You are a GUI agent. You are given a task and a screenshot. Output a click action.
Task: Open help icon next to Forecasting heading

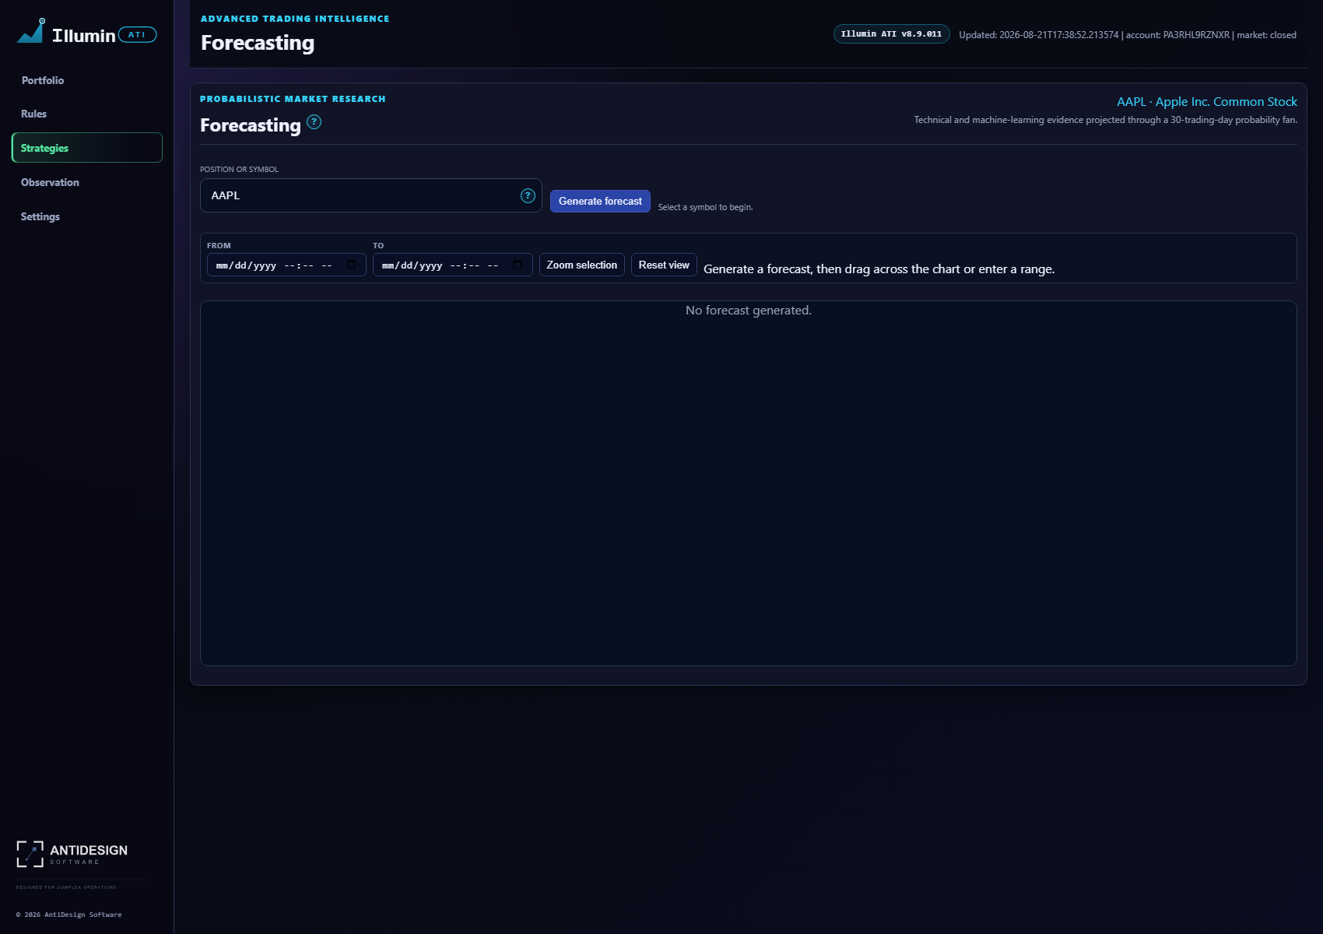314,122
